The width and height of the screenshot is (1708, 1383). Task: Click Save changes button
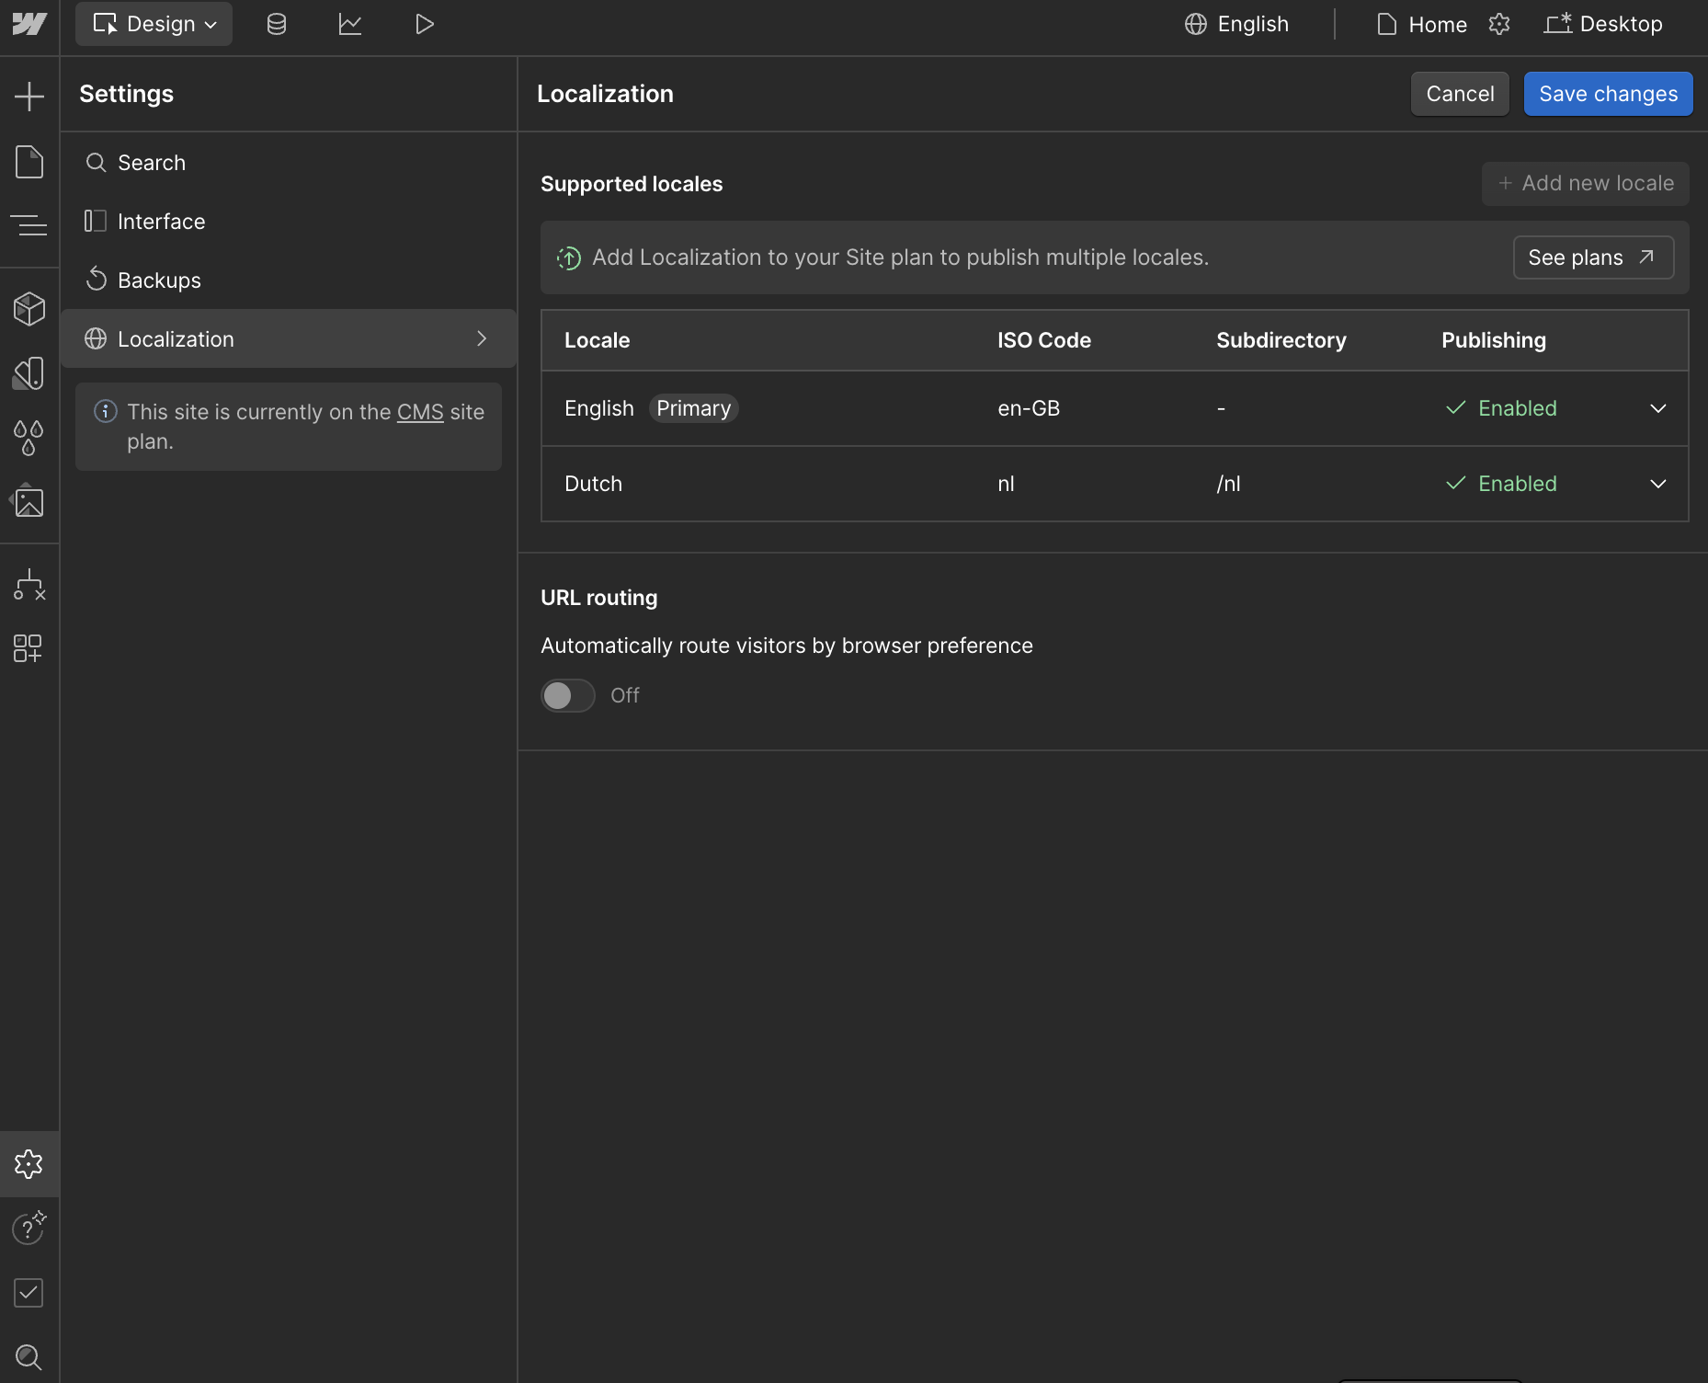click(1608, 94)
